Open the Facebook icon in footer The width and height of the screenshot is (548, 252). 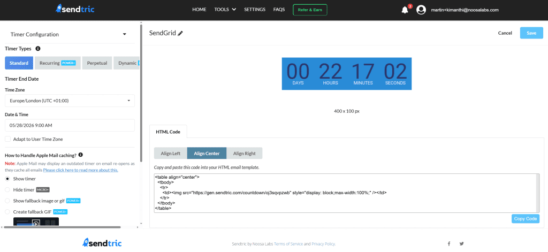pyautogui.click(x=449, y=243)
